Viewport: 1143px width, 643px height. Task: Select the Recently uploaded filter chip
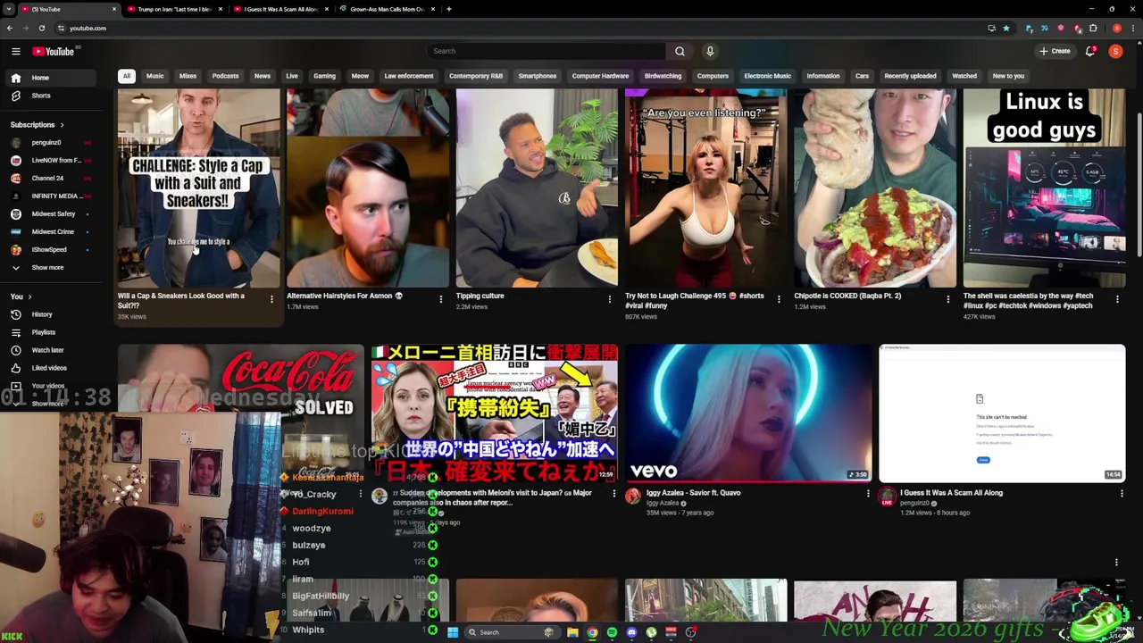(910, 76)
